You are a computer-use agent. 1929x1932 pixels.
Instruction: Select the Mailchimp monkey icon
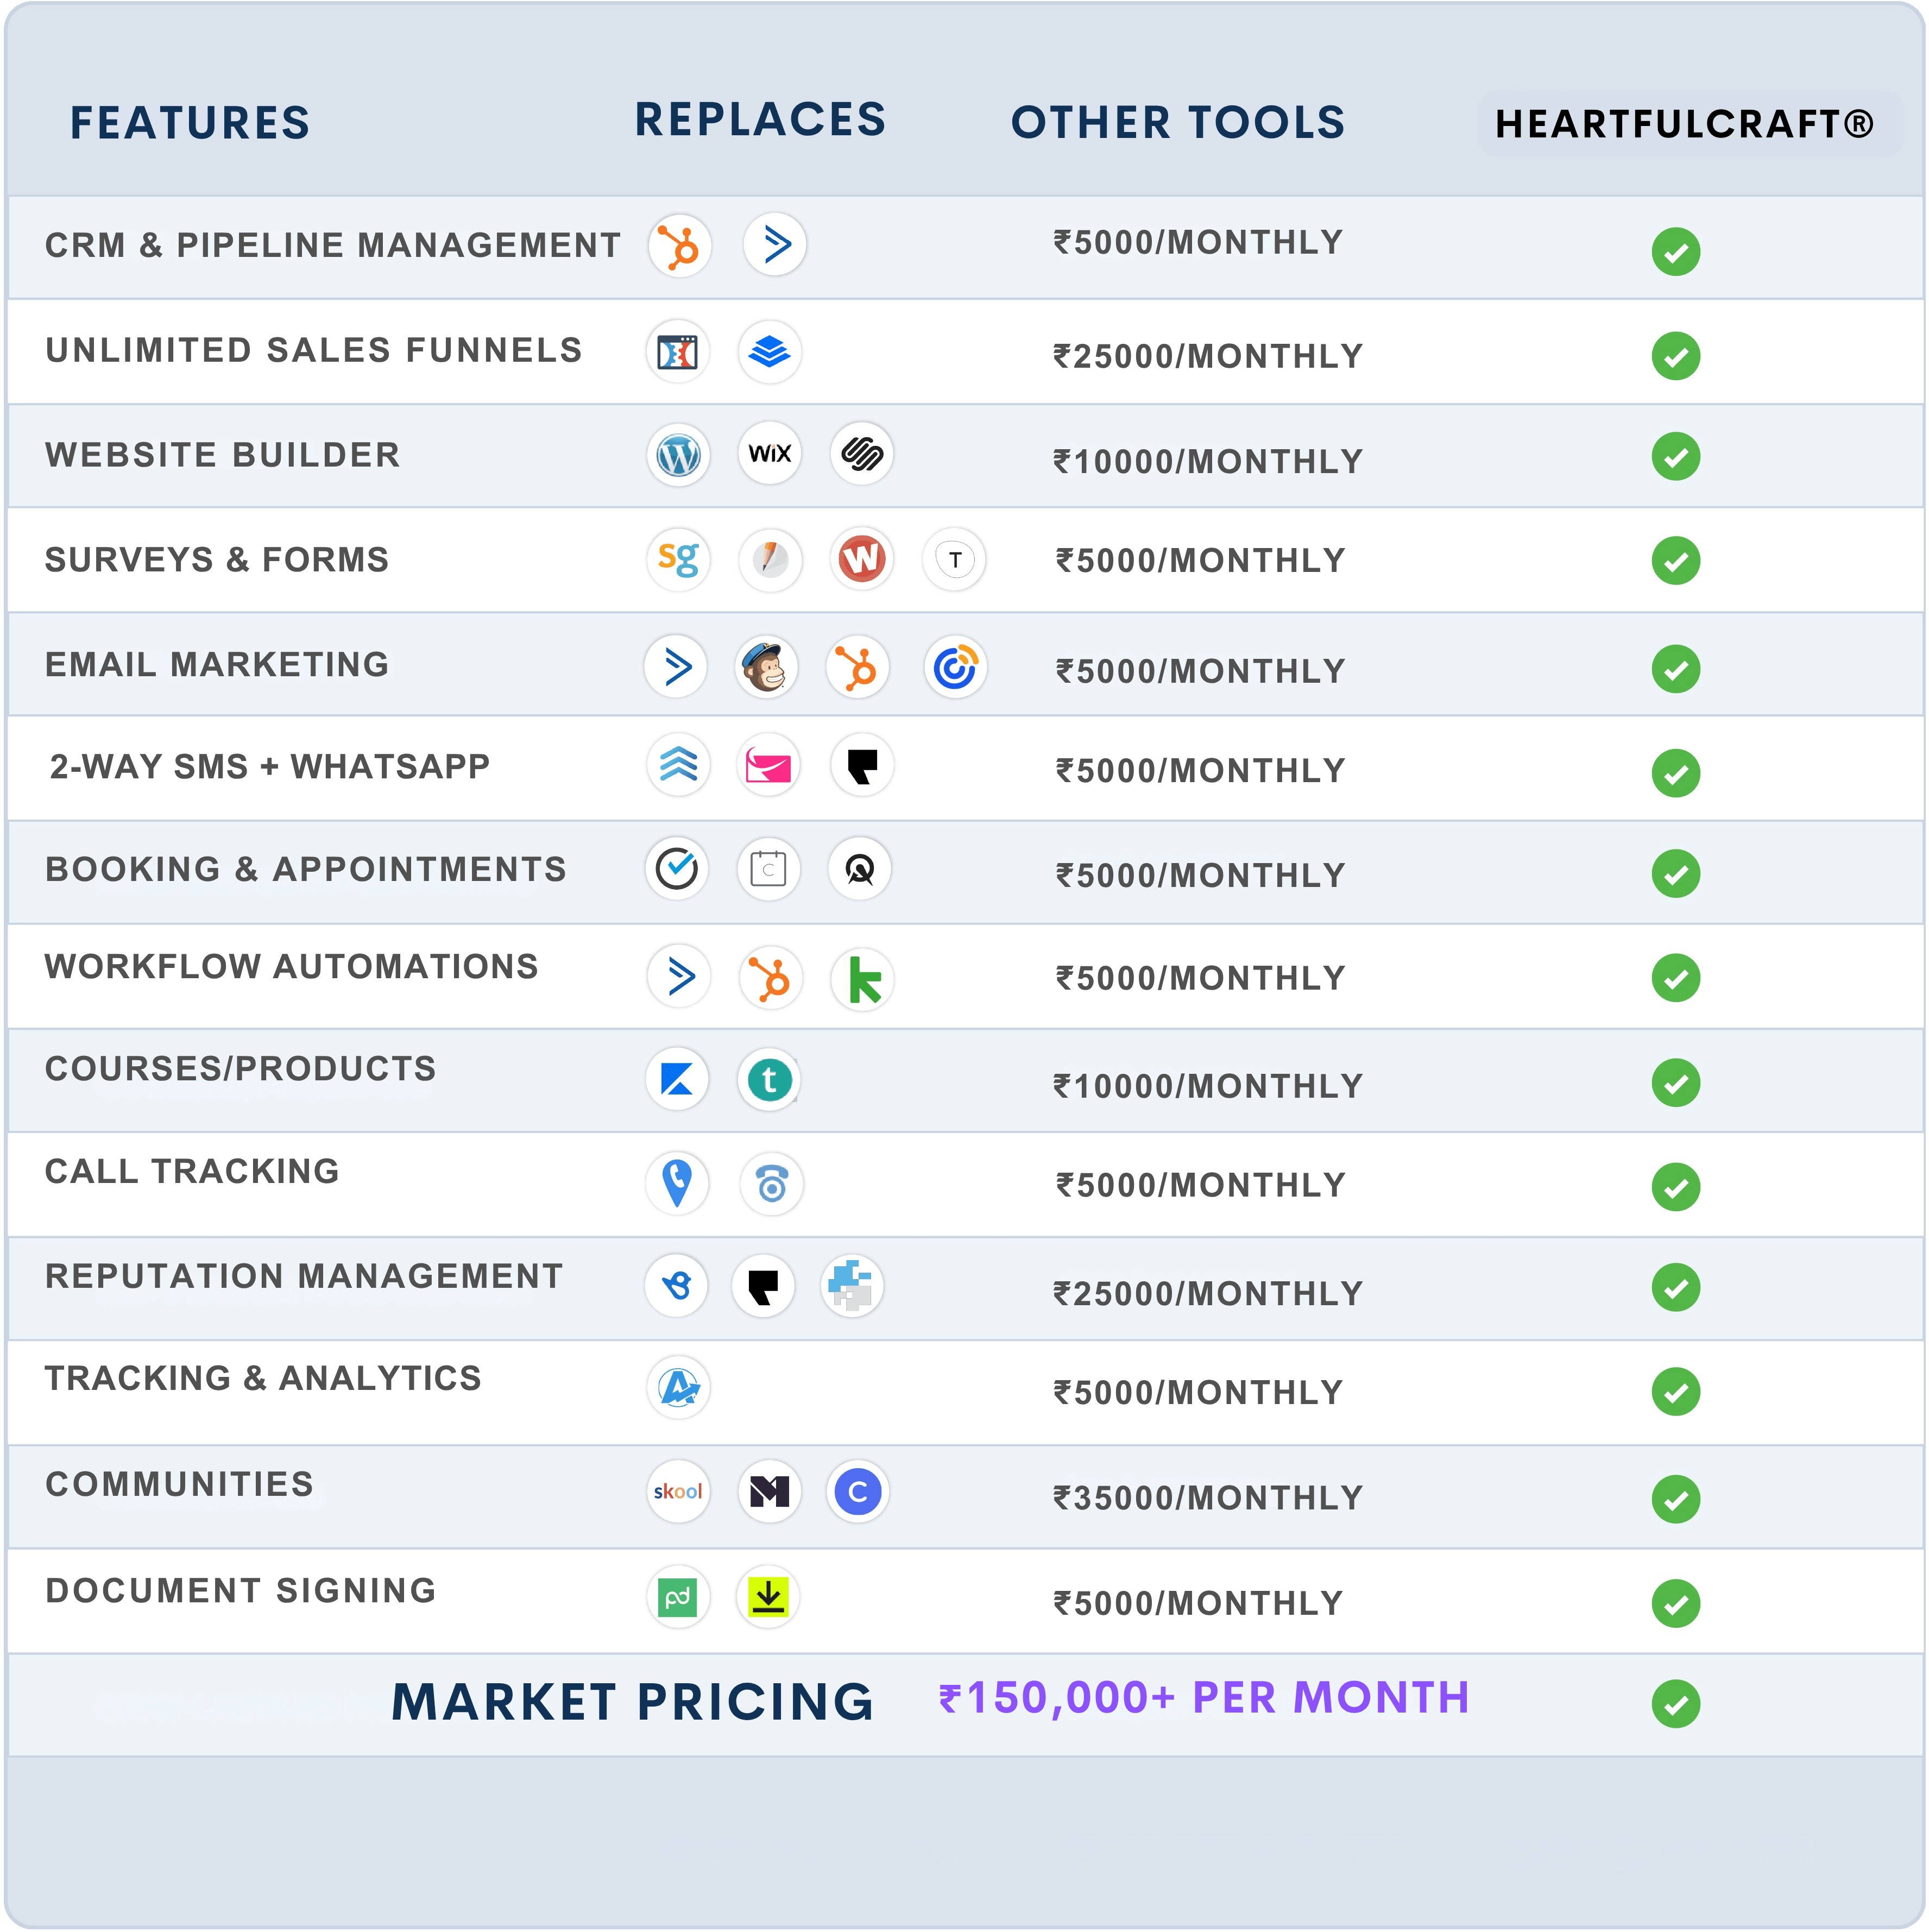click(x=766, y=667)
